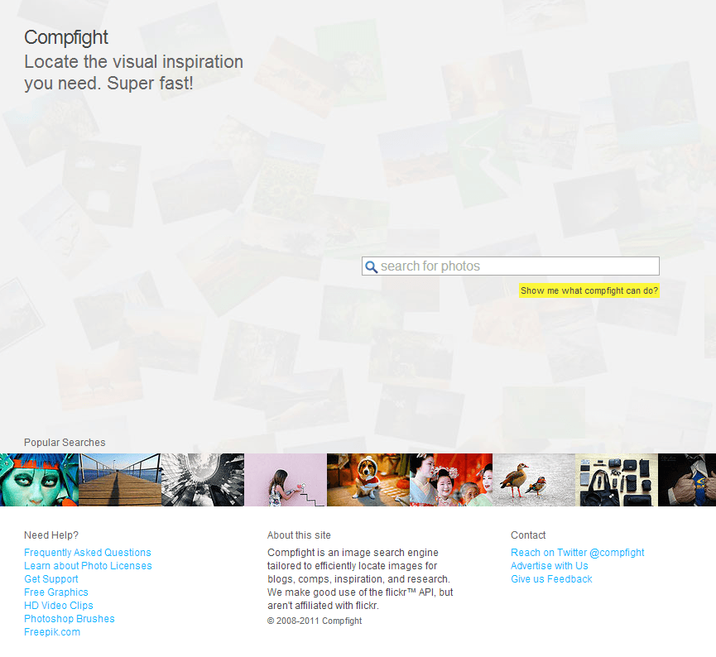Image resolution: width=716 pixels, height=657 pixels.
Task: Open the girl drawing on pink wall thumbnail
Action: [286, 480]
